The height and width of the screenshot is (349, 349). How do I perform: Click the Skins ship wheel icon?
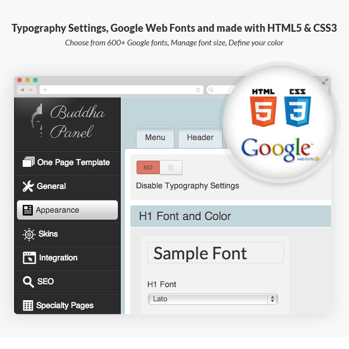[x=29, y=234]
